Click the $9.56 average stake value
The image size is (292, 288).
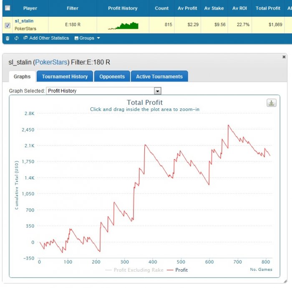[220, 25]
